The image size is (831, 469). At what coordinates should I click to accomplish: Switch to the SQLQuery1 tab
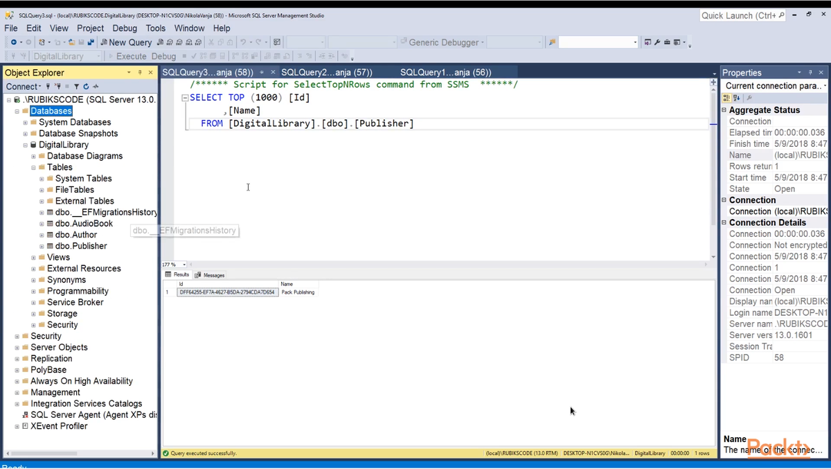pyautogui.click(x=446, y=72)
